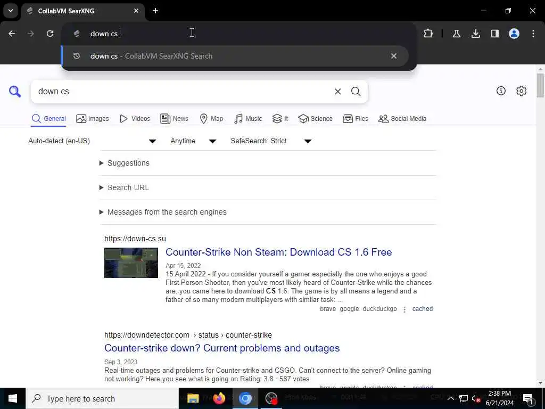
Task: Show hidden system tray icons
Action: click(450, 398)
